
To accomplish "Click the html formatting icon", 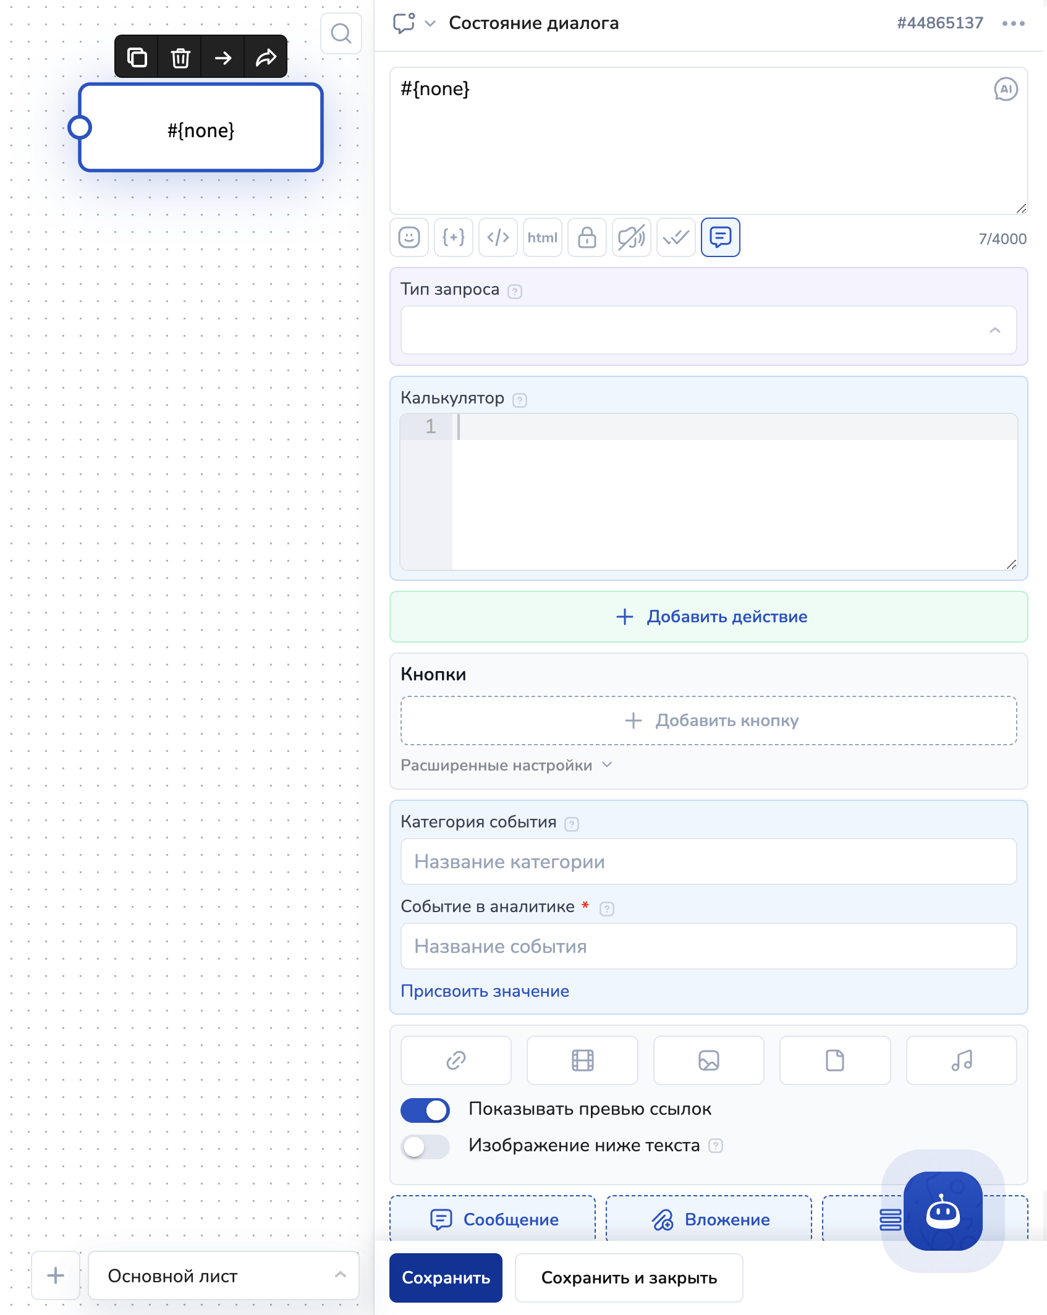I will (542, 237).
